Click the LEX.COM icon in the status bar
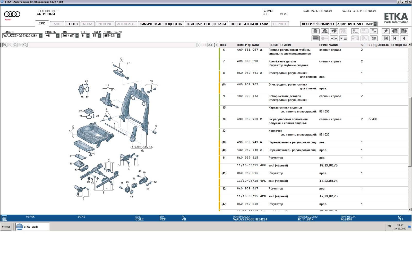Image resolution: width=412 pixels, height=257 pixels. pyautogui.click(x=4, y=218)
